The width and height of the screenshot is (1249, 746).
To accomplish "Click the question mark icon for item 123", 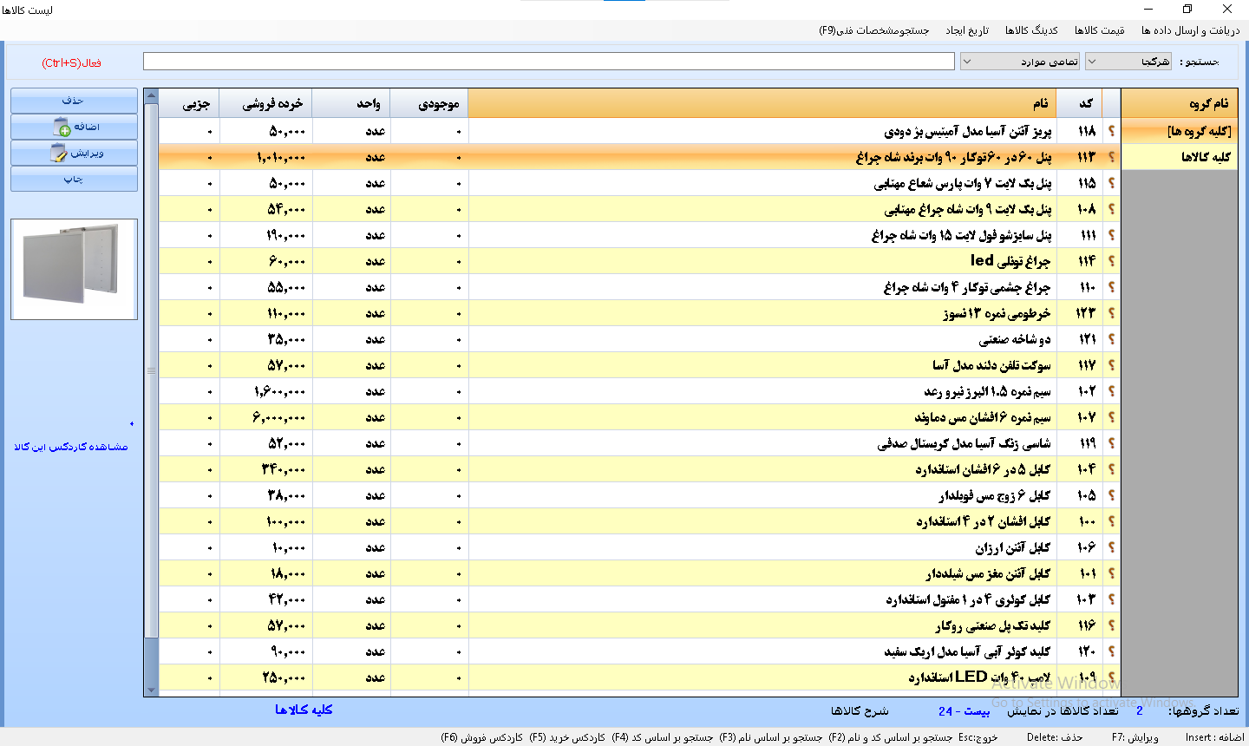I will [1111, 313].
